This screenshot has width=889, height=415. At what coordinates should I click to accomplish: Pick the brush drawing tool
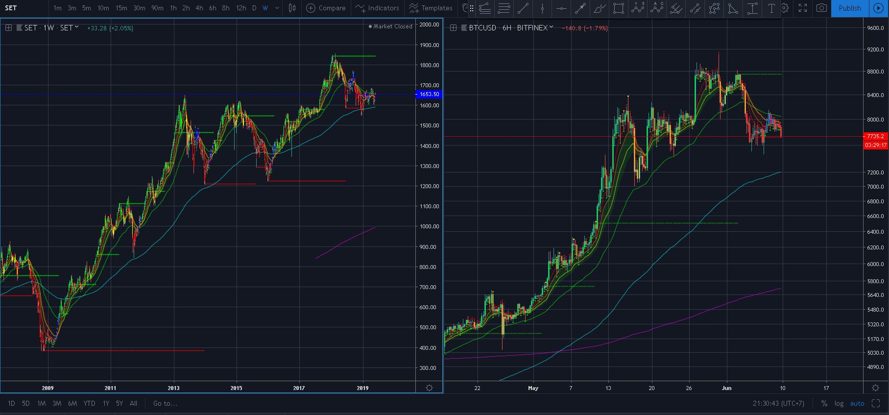[x=599, y=8]
